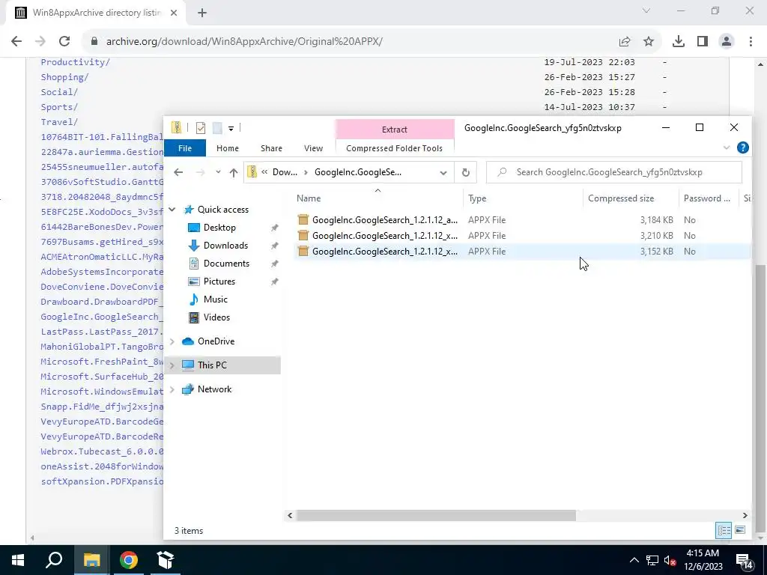767x575 pixels.
Task: Click the Explorer Properties quick access icon
Action: point(201,128)
